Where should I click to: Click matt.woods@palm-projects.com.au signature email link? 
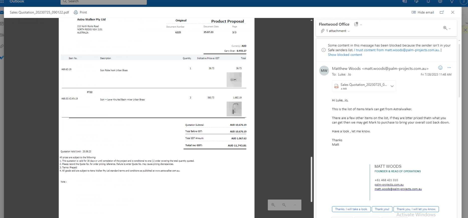click(398, 189)
